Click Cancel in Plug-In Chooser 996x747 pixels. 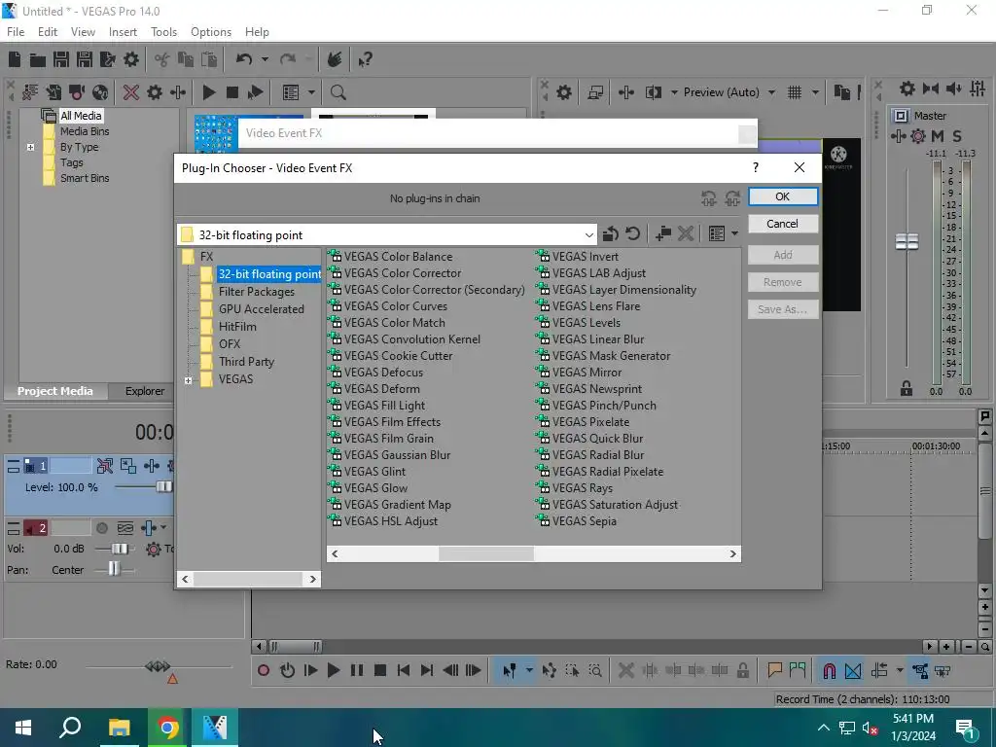click(783, 224)
